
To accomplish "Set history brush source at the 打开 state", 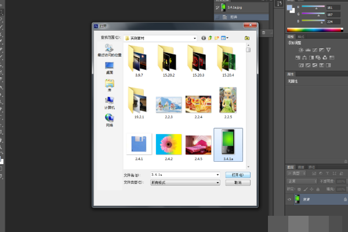I will click(217, 17).
